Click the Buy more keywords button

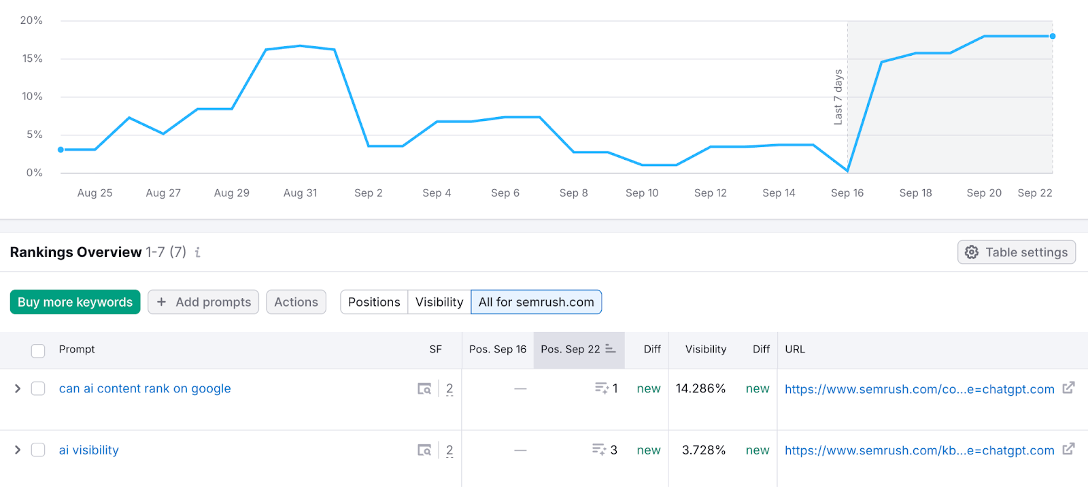[x=75, y=302]
